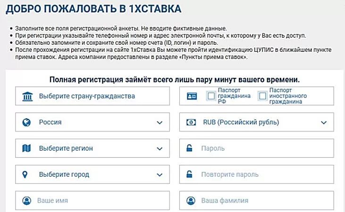Click the folded map region icon
The width and height of the screenshot is (345, 212).
(26, 148)
